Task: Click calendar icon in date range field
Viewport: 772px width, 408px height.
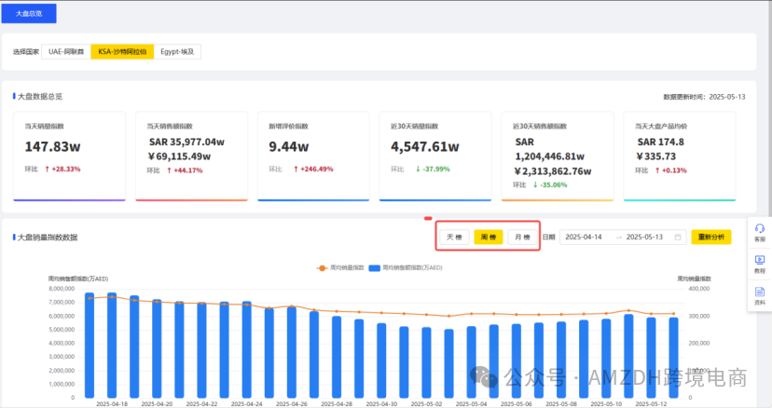Action: pyautogui.click(x=679, y=238)
